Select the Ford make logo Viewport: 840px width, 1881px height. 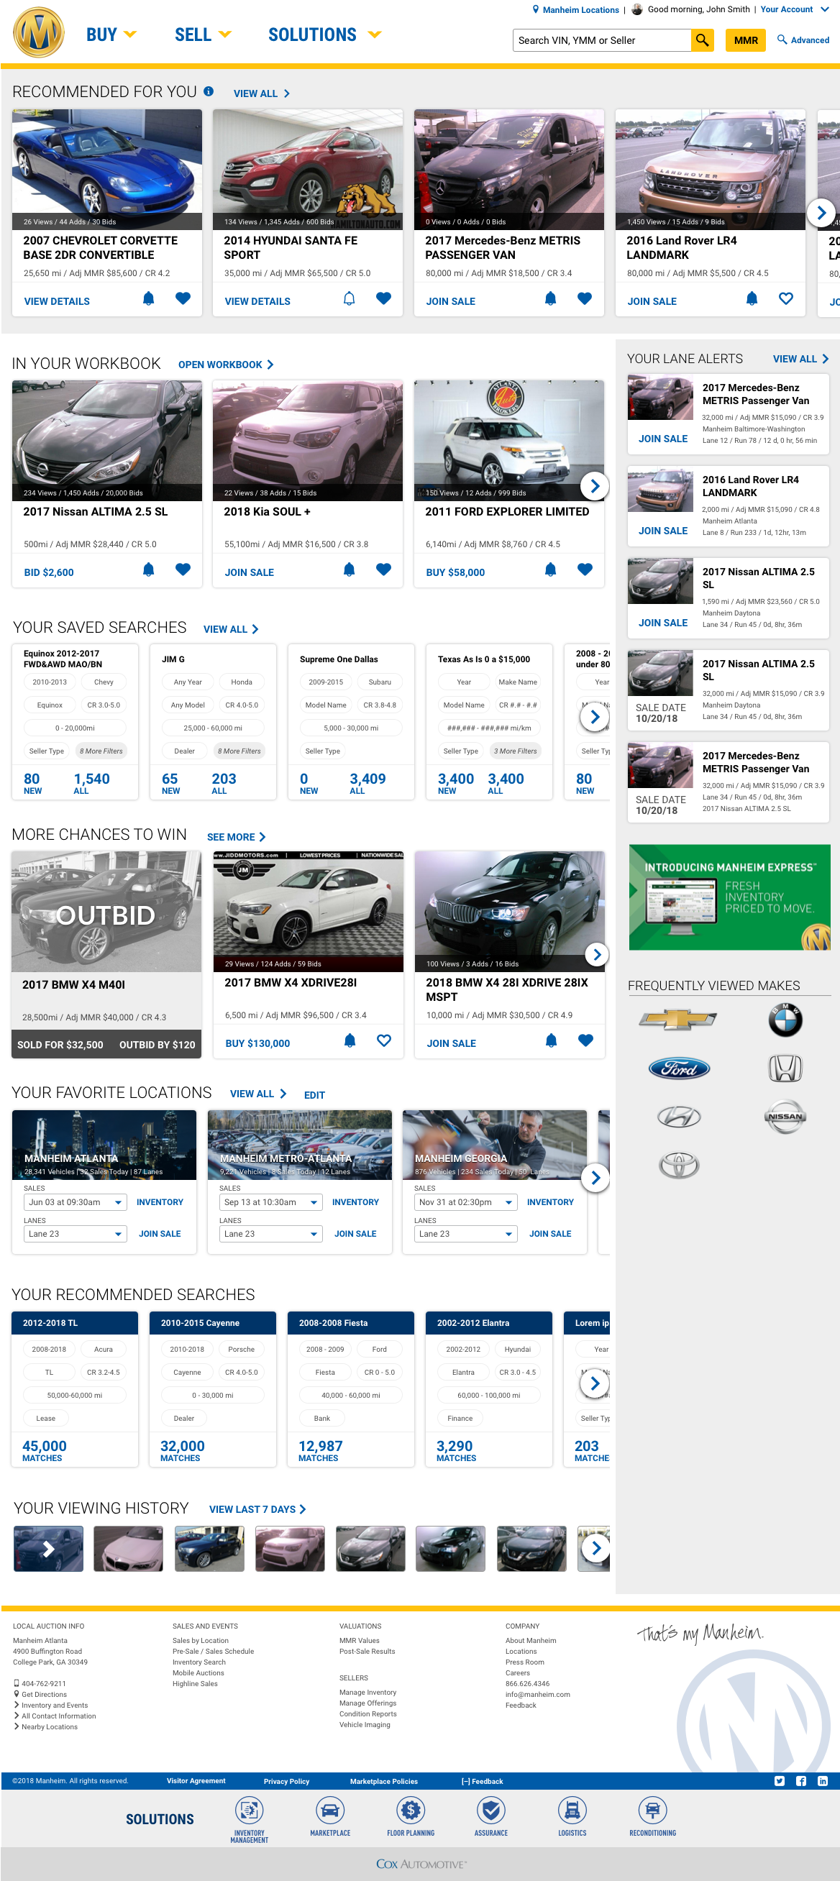tap(680, 1068)
